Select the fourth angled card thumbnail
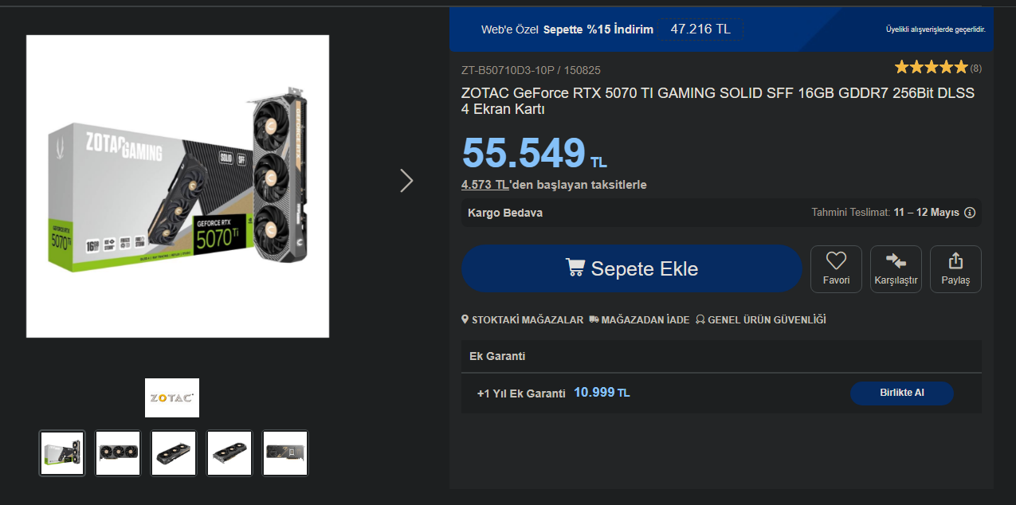This screenshot has height=505, width=1016. [229, 453]
